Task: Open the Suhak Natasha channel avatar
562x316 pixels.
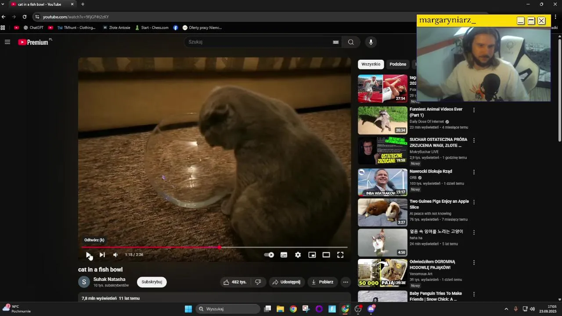Action: [84, 282]
